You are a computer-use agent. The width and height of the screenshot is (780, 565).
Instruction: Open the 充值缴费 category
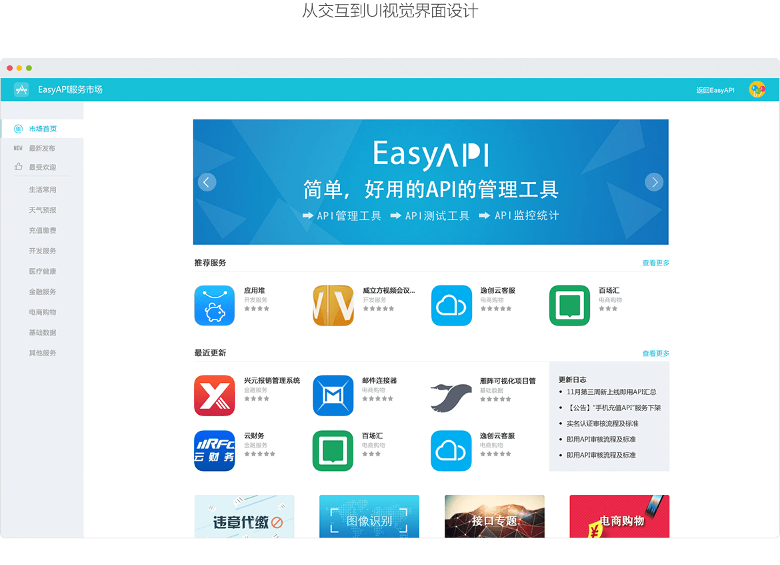tap(42, 231)
